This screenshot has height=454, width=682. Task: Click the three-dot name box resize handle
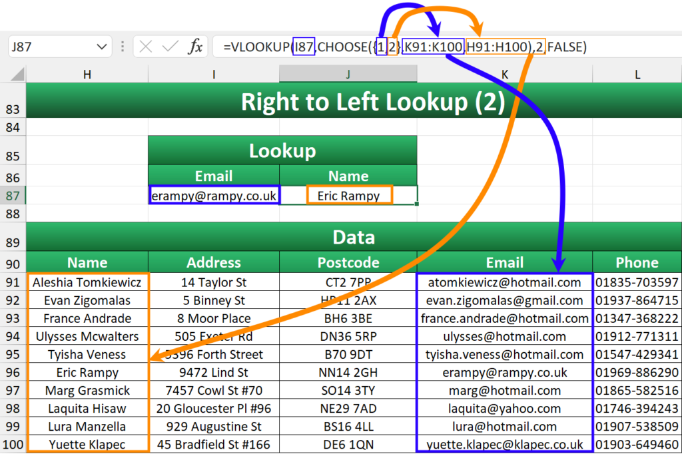pyautogui.click(x=123, y=47)
